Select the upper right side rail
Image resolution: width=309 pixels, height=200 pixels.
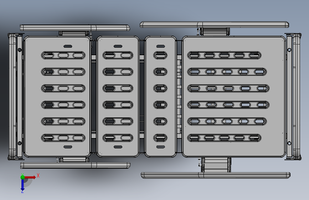tap(215, 25)
